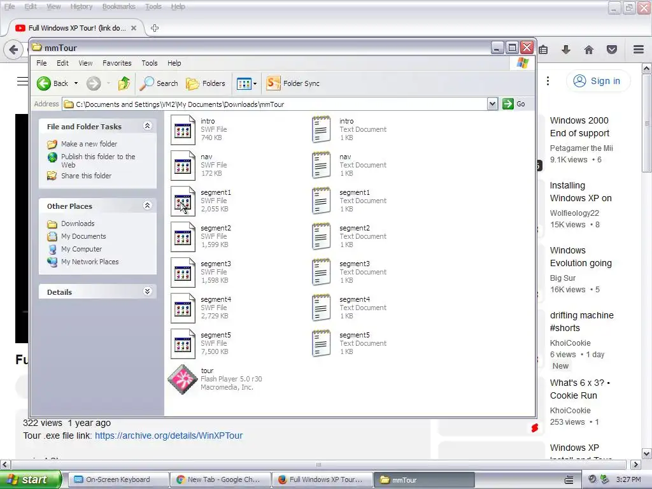Open a new Firefox tab

pyautogui.click(x=155, y=28)
